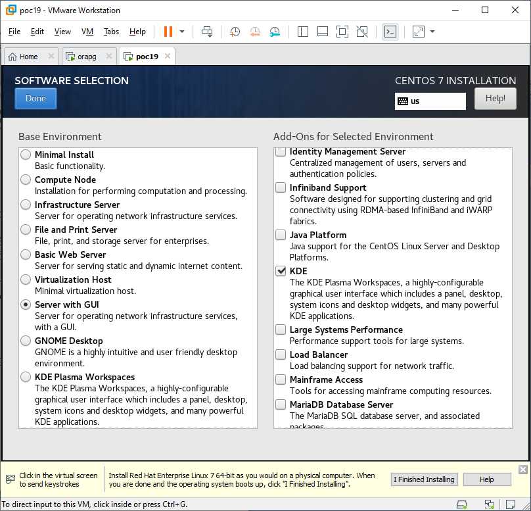This screenshot has height=511, width=531.
Task: Select Basic Web Server environment
Action: 26,255
